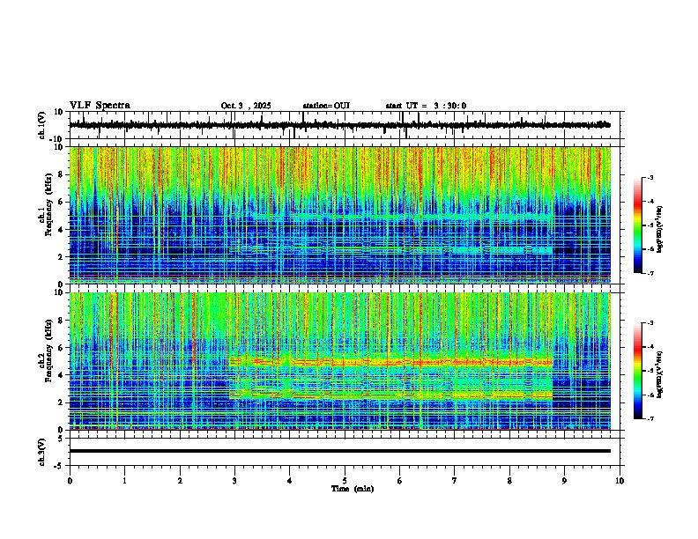Viewport: 698px width, 539px height.
Task: Click the "Time (min)" axis label
Action: pyautogui.click(x=353, y=489)
